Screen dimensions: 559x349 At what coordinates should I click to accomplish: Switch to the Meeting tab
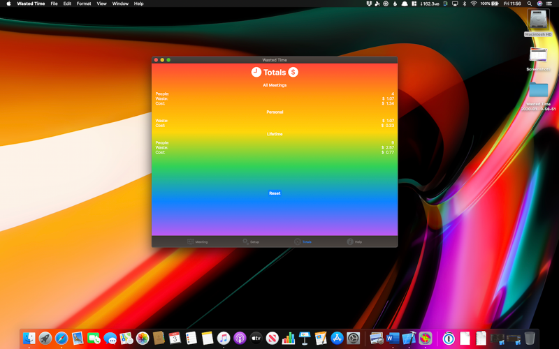click(x=197, y=242)
